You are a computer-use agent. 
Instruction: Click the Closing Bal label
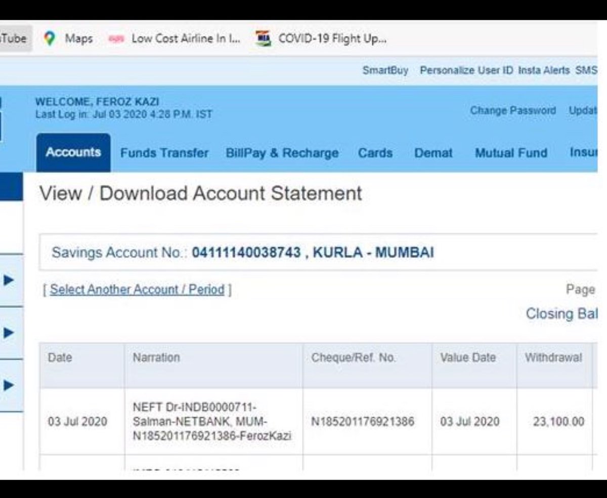(561, 314)
